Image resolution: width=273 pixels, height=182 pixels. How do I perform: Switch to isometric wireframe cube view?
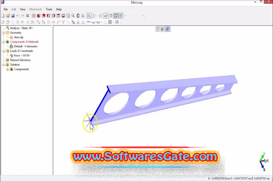pyautogui.click(x=34, y=16)
